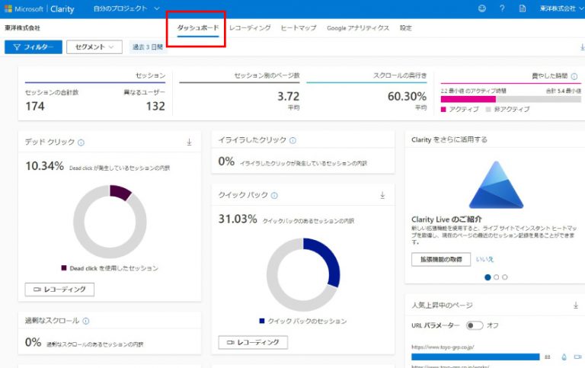Screen dimensions: 585x368
Task: Click the 拡張機能の取得 button
Action: click(x=440, y=259)
